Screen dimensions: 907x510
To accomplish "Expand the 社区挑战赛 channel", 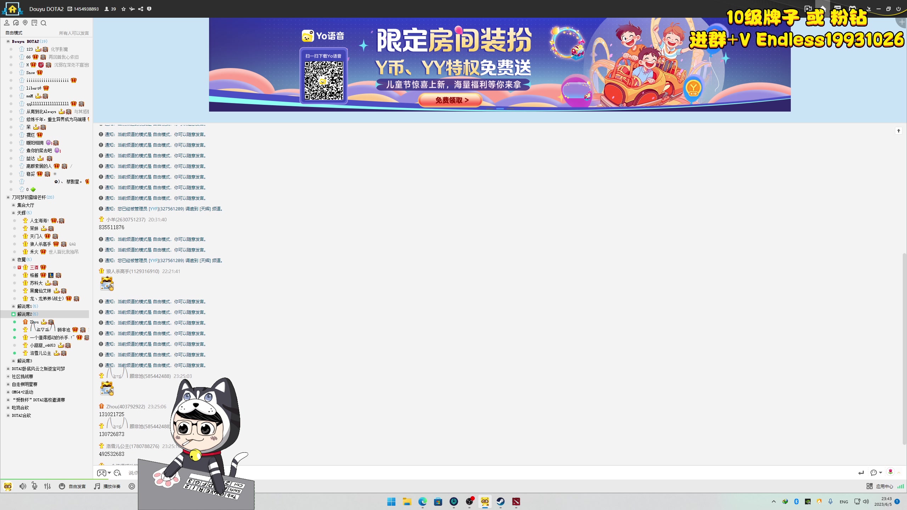I will tap(8, 376).
